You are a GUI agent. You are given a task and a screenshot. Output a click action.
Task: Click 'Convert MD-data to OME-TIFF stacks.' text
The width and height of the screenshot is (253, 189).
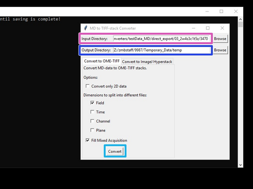tap(115, 68)
